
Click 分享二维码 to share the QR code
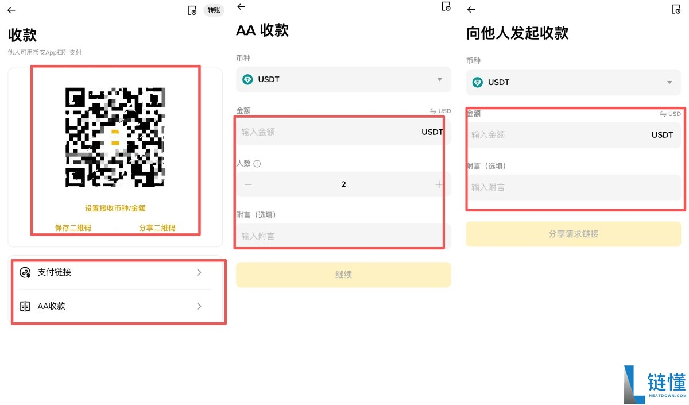(157, 227)
